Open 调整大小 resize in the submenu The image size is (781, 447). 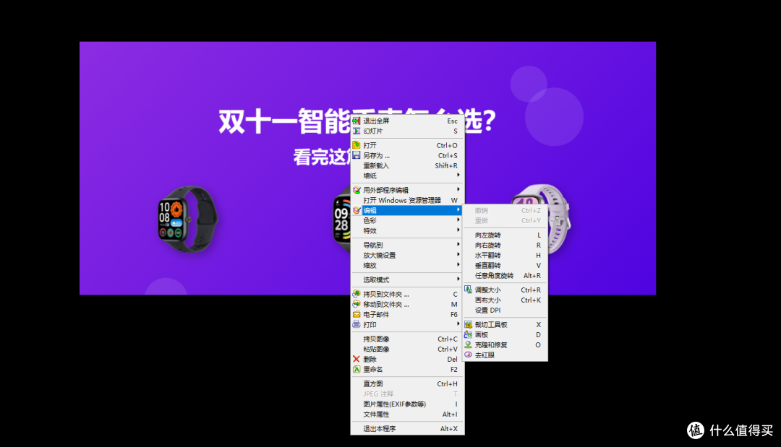click(x=505, y=290)
